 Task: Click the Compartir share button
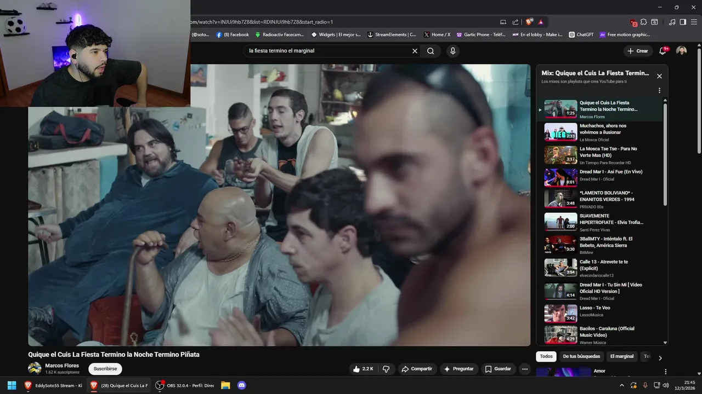pyautogui.click(x=417, y=369)
